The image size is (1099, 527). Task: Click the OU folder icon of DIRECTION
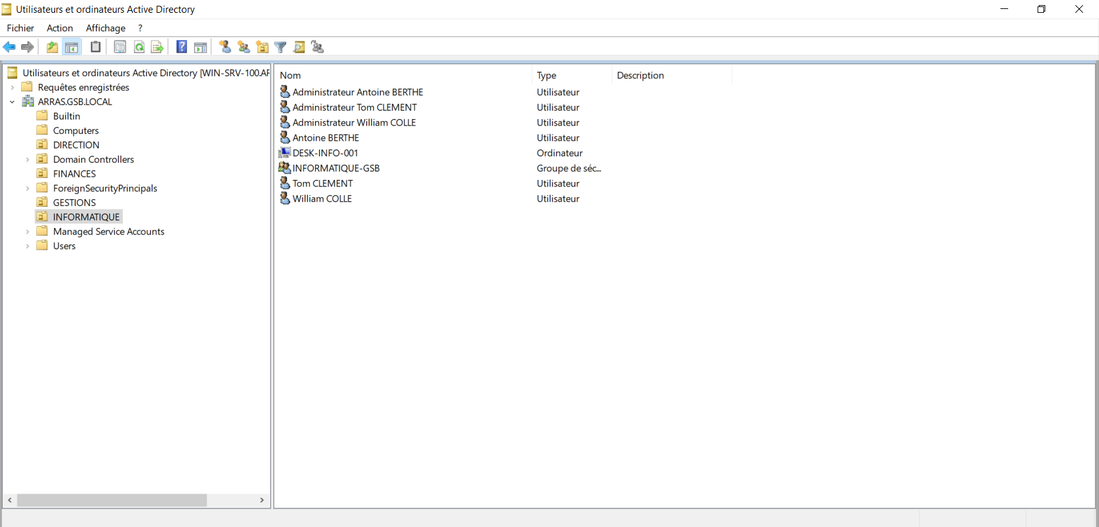coord(42,145)
